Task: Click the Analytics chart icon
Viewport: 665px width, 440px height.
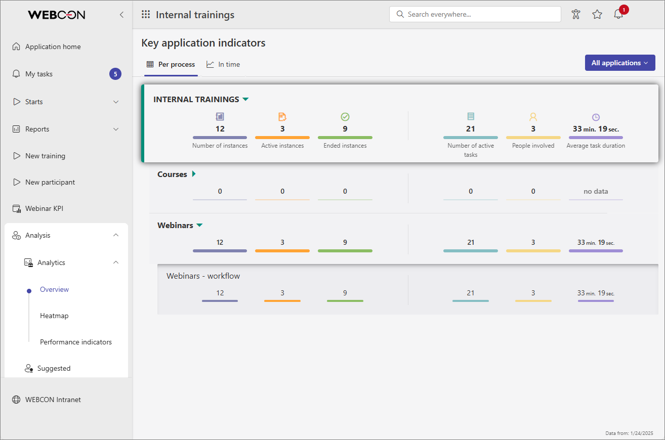Action: tap(29, 262)
